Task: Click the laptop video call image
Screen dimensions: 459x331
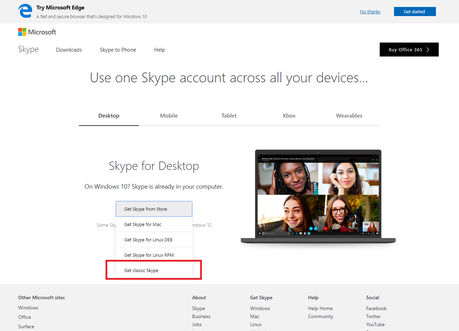Action: point(318,197)
